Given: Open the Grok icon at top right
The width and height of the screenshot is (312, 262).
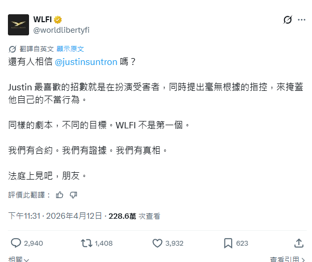Looking at the screenshot, I should click(x=288, y=20).
